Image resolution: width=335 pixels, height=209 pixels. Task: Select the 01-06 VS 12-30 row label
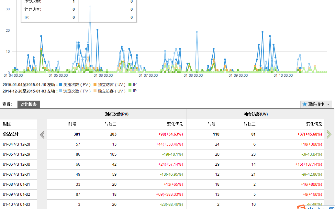coord(17,164)
